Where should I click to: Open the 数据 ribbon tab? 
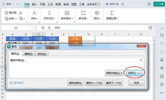pos(58,4)
